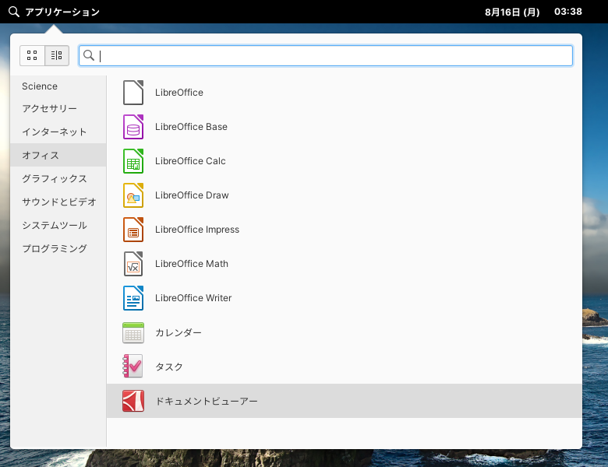Select the プログラミング category
The width and height of the screenshot is (608, 467).
pos(58,248)
